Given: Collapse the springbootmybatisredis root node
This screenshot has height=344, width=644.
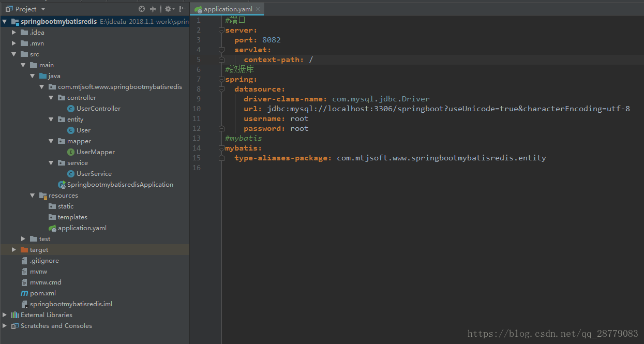Looking at the screenshot, I should (5, 22).
